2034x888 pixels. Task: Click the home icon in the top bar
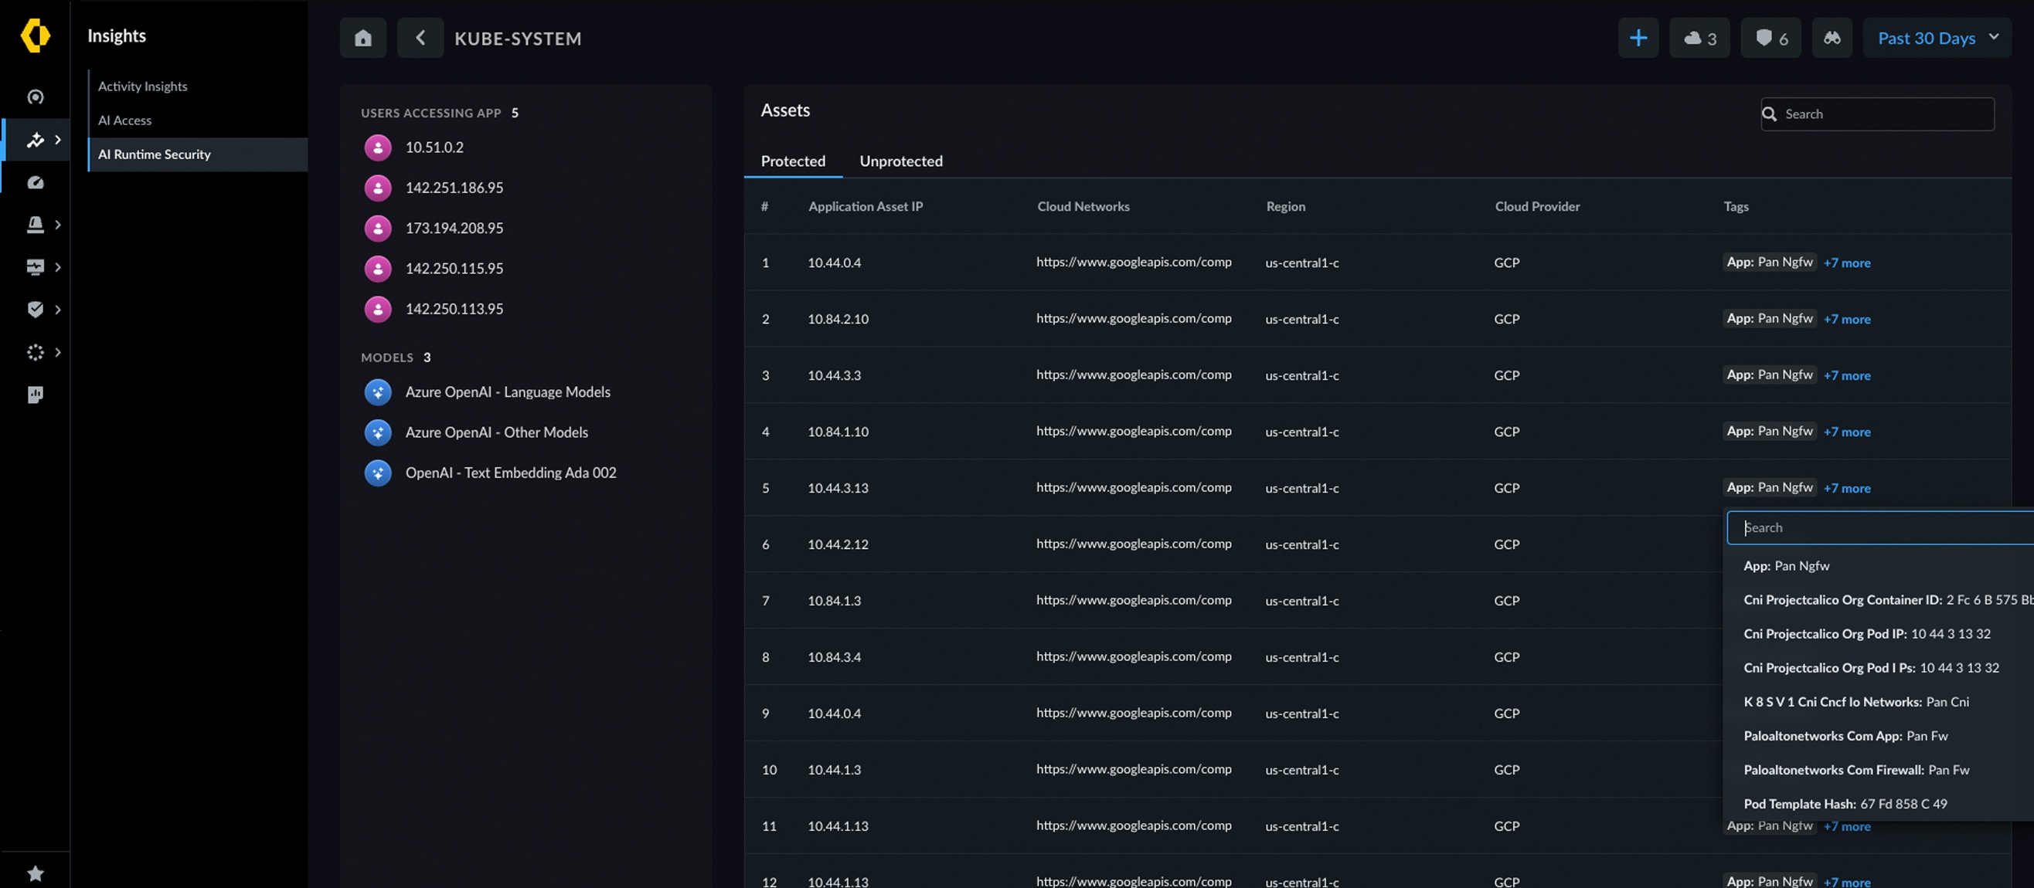click(x=363, y=38)
